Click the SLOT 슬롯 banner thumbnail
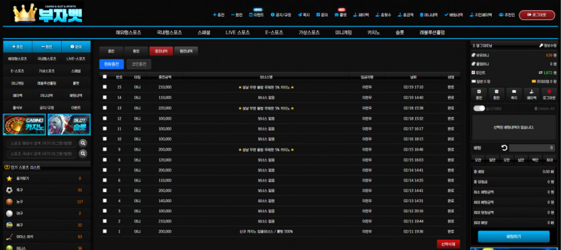The height and width of the screenshot is (250, 561). (x=69, y=124)
